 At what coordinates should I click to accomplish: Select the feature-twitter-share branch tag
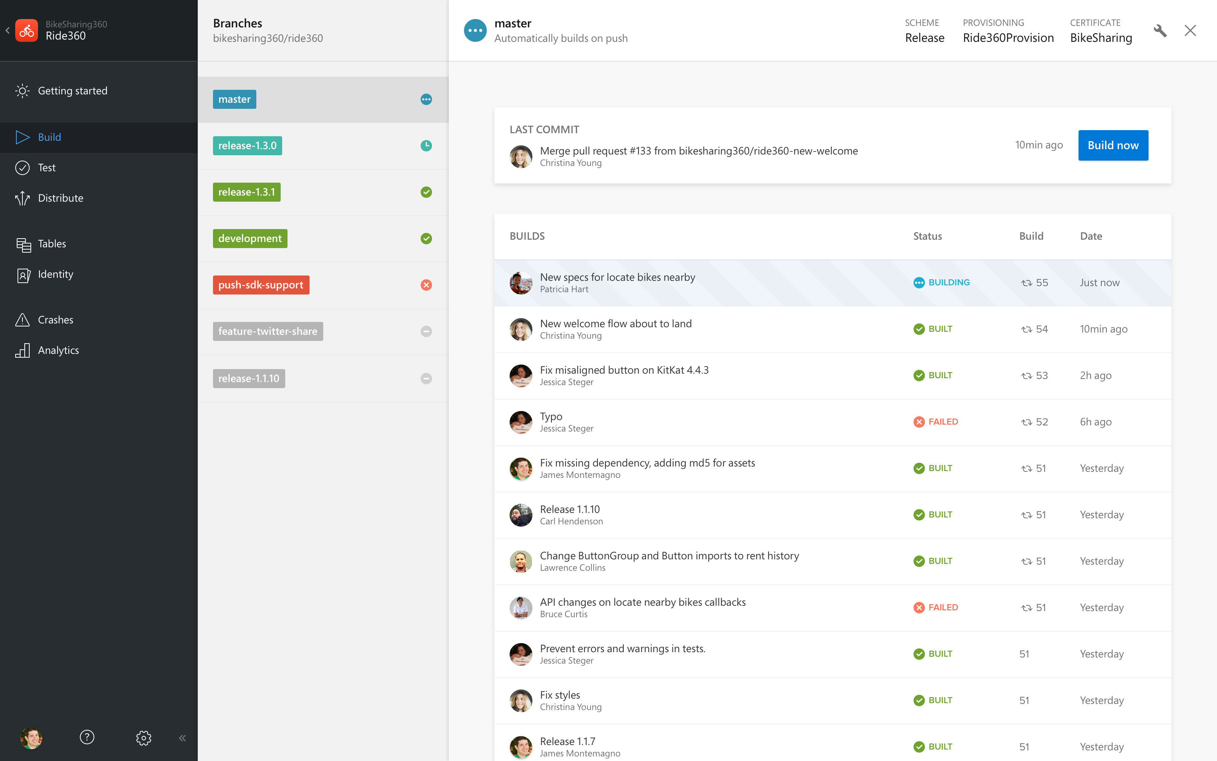tap(267, 332)
